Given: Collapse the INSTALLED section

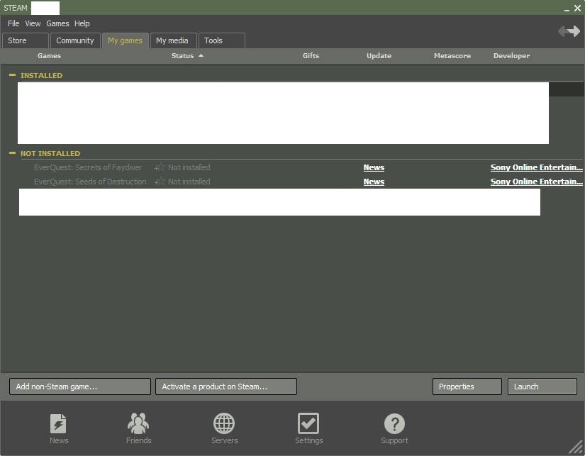Looking at the screenshot, I should (x=12, y=75).
